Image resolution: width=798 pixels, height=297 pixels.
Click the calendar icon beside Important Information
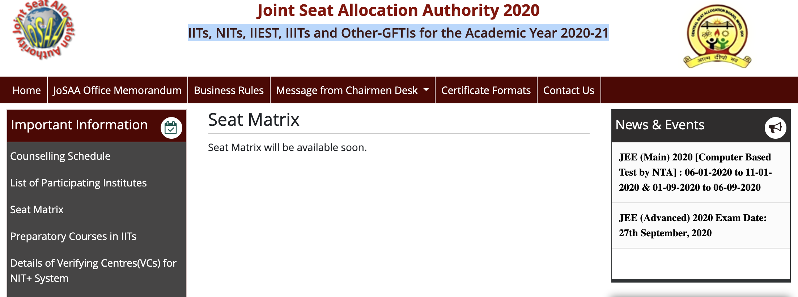click(x=171, y=128)
